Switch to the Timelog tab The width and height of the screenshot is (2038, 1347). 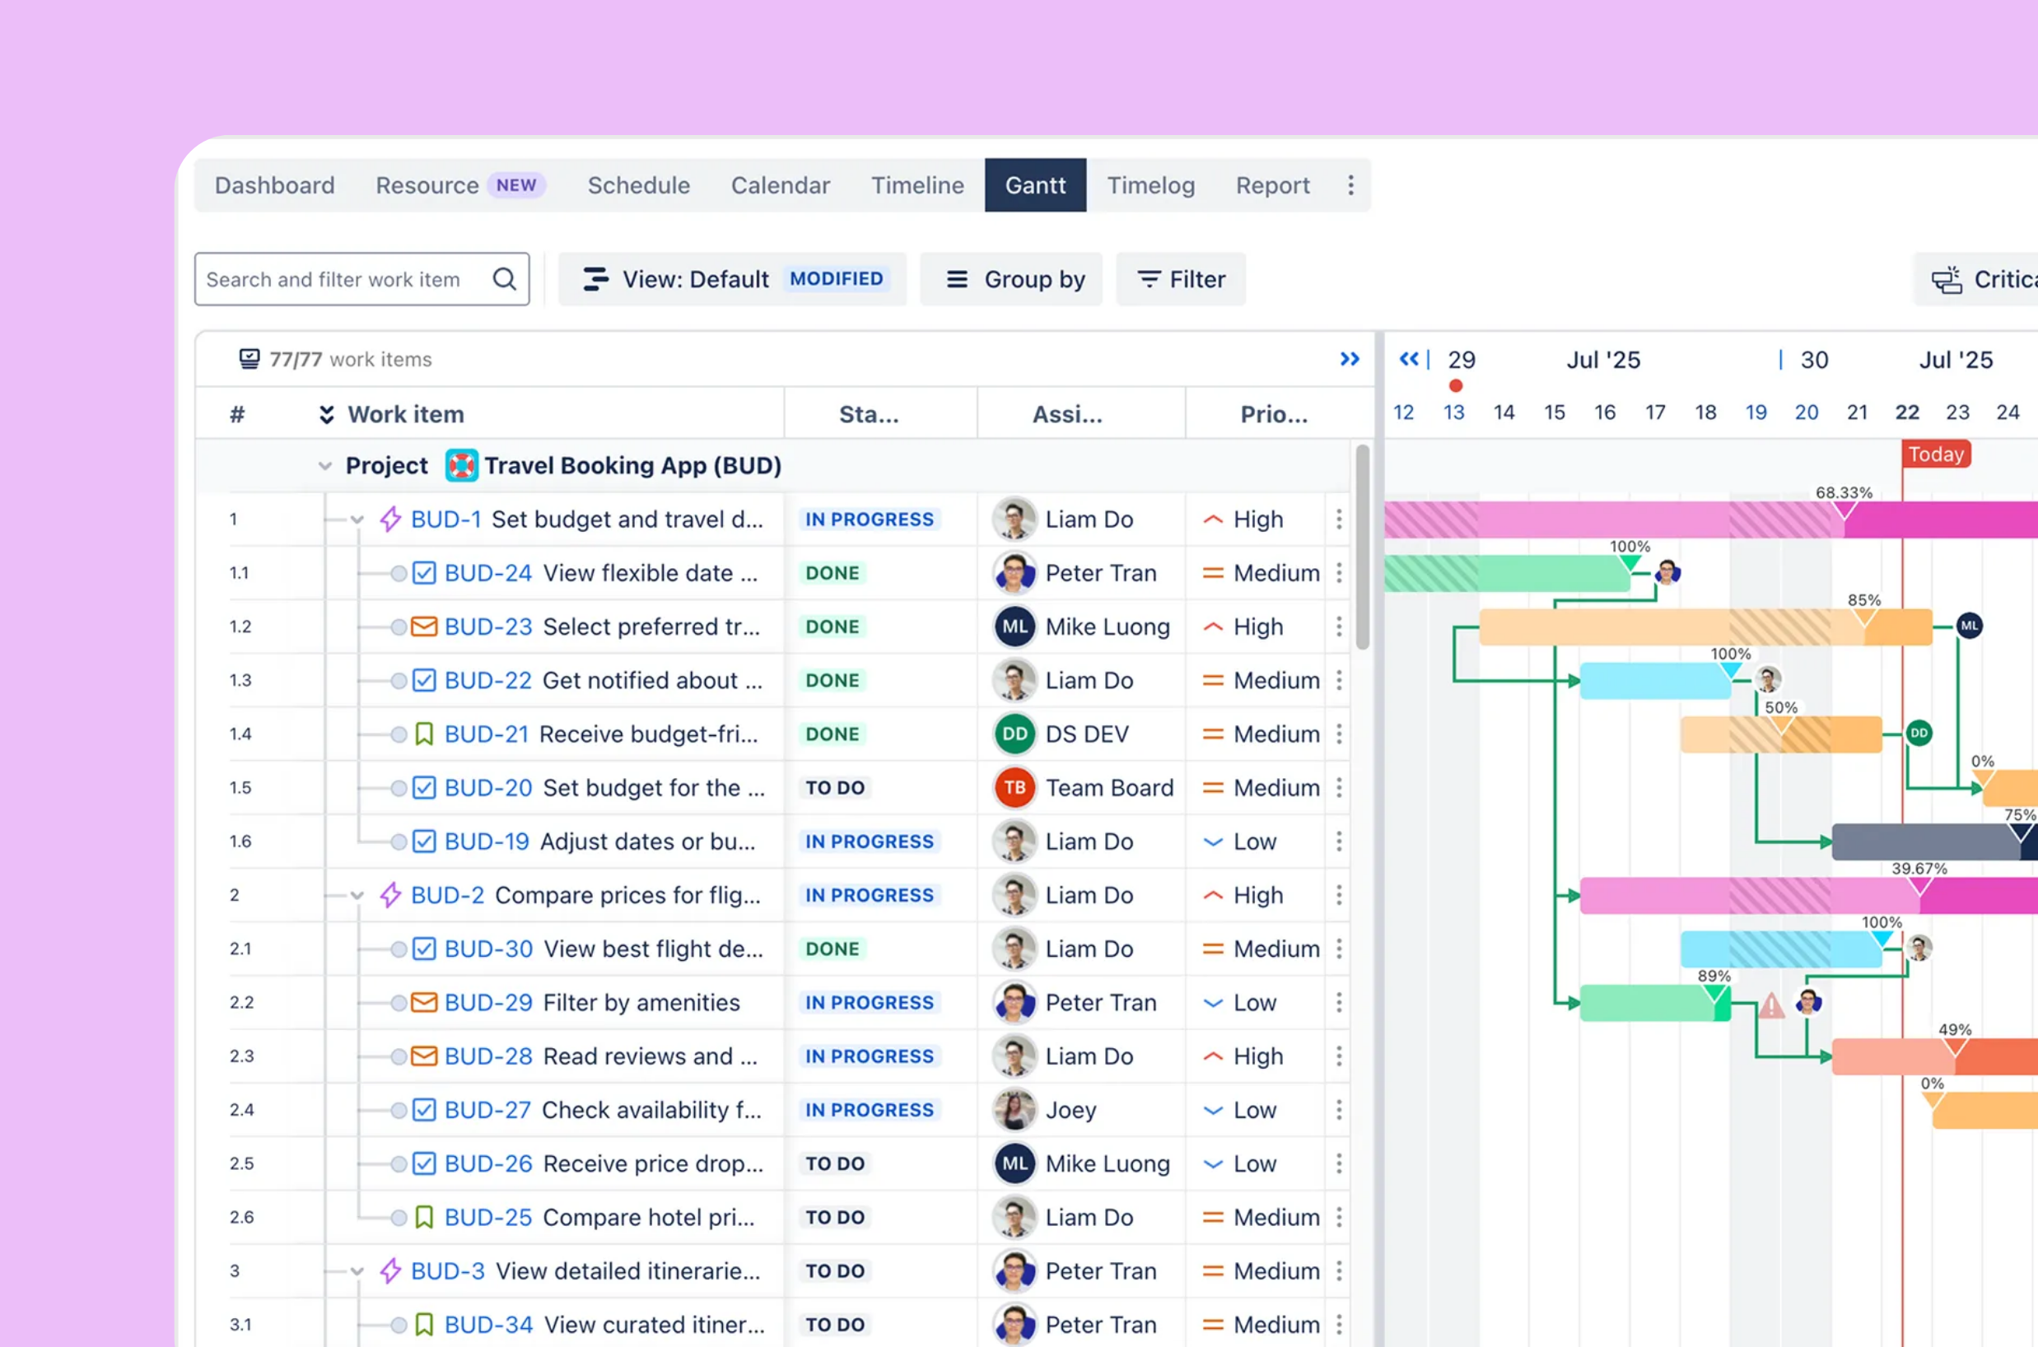pyautogui.click(x=1150, y=185)
